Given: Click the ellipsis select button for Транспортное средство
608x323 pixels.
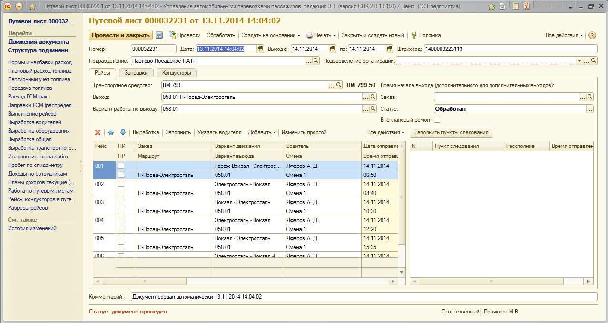Looking at the screenshot, I should tap(332, 85).
